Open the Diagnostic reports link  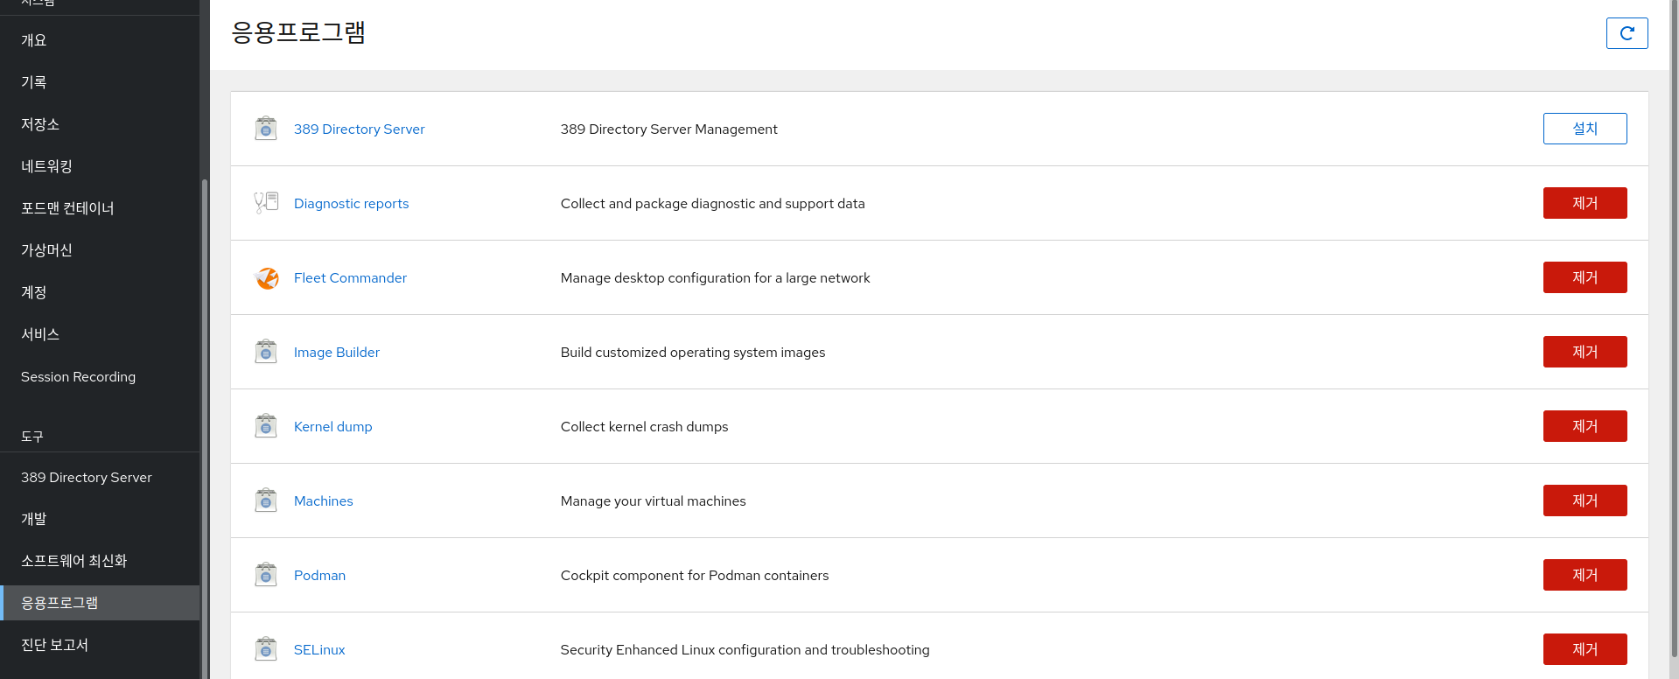pyautogui.click(x=351, y=203)
